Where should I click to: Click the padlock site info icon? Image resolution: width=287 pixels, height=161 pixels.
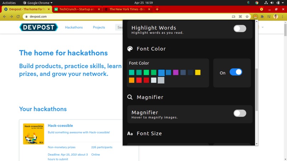click(26, 16)
